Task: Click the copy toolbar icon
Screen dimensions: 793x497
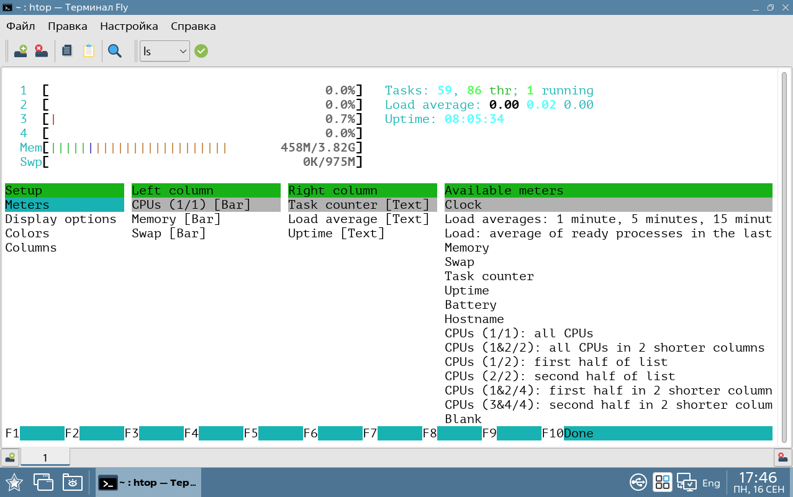Action: (x=67, y=51)
